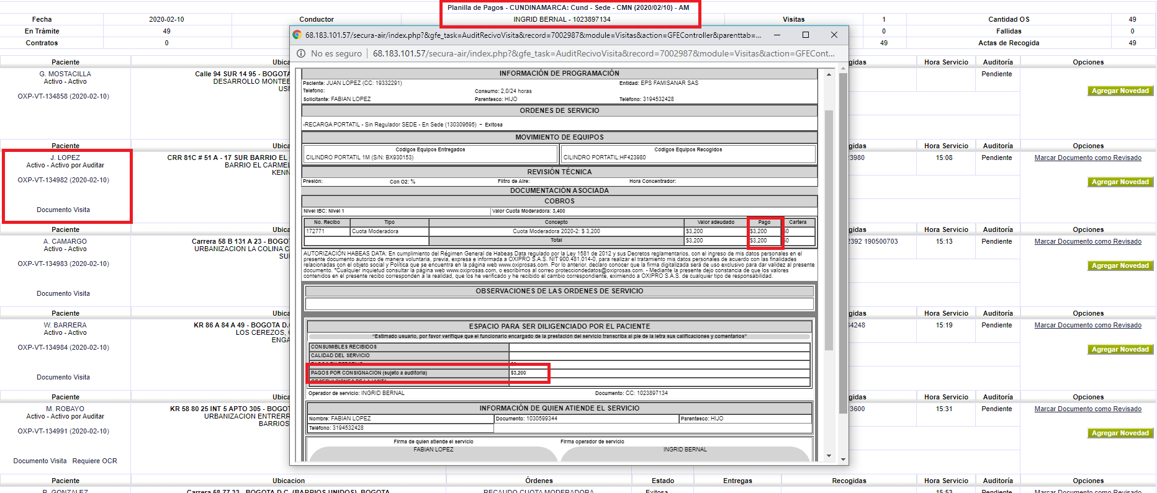Click 'REVISIÓN TÉCNICA' heading in popup
The image size is (1157, 493).
point(559,172)
